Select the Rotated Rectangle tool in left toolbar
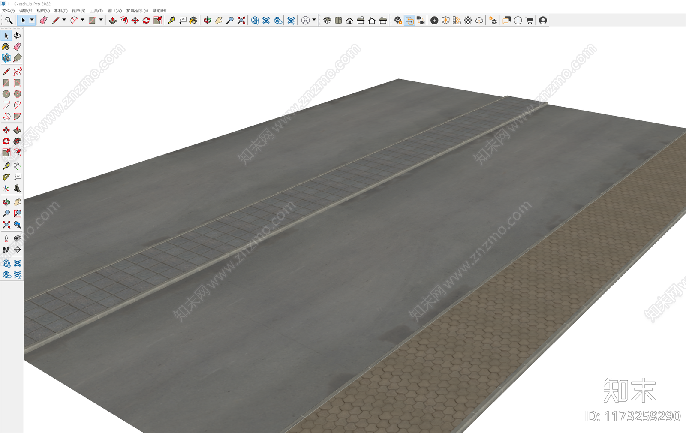Viewport: 686px width, 433px height. [18, 83]
